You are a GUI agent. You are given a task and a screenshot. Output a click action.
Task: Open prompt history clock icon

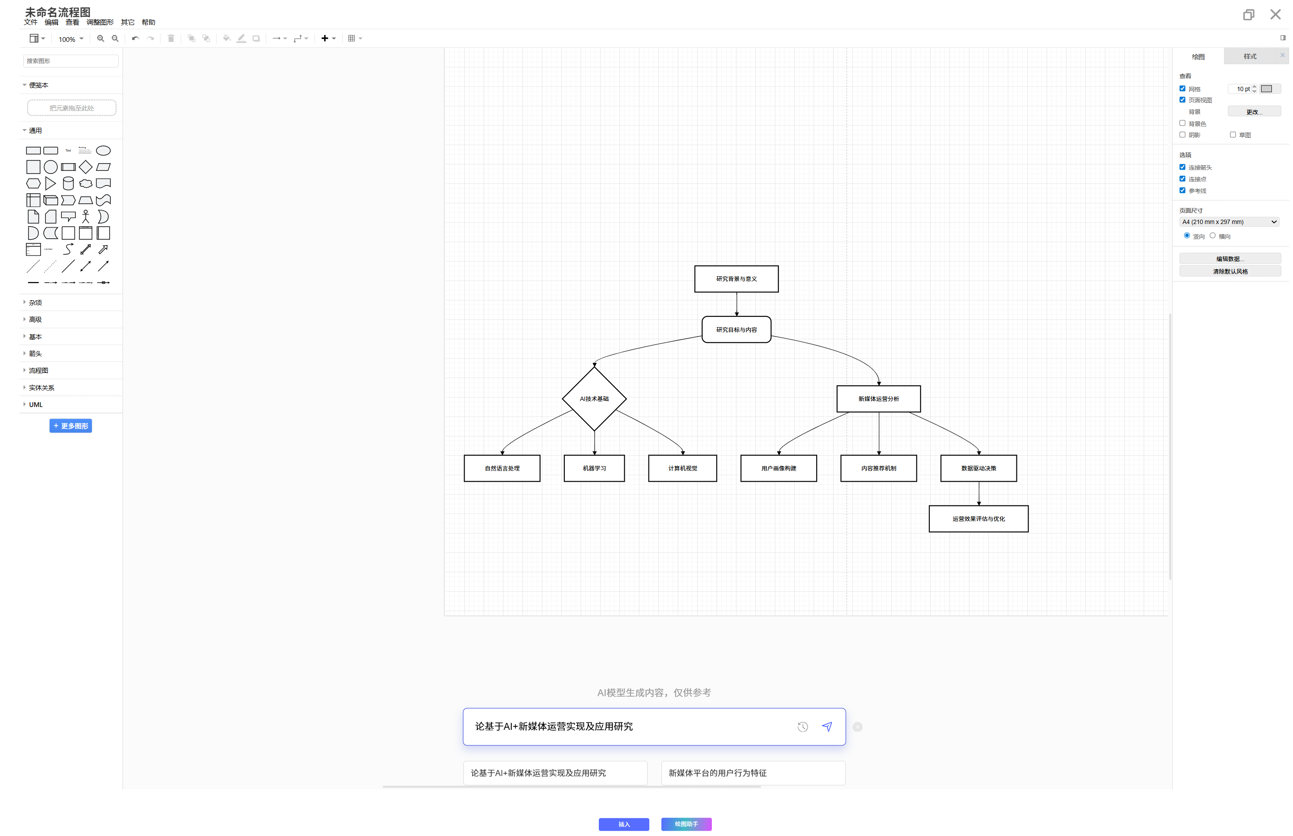tap(802, 727)
